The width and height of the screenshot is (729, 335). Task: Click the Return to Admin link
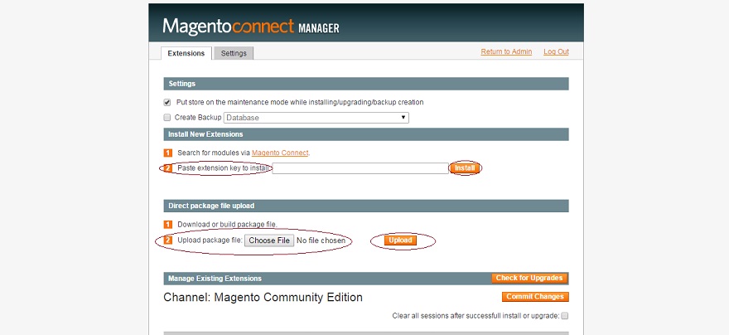click(x=506, y=51)
